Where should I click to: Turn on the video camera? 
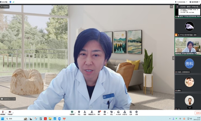[10, 113]
